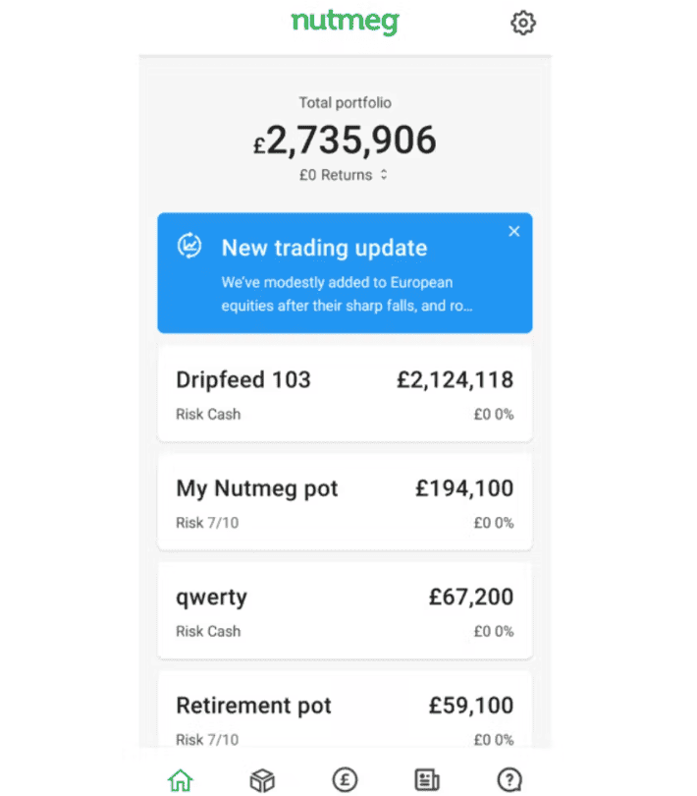Dismiss the New trading update banner

coord(513,231)
